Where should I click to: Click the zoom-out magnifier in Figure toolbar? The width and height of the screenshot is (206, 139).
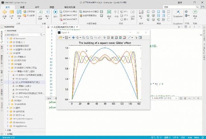[x=87, y=38]
